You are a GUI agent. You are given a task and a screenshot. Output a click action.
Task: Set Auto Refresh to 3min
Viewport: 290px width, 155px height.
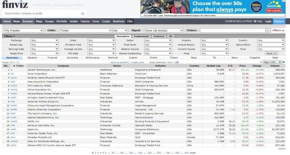[170, 63]
